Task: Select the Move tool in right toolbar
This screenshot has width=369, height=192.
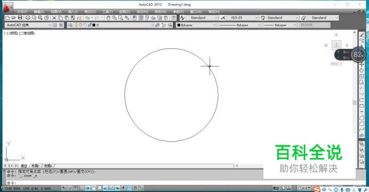Action: click(x=362, y=64)
